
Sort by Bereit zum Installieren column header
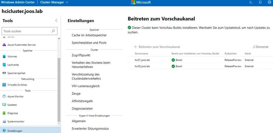click(x=195, y=54)
